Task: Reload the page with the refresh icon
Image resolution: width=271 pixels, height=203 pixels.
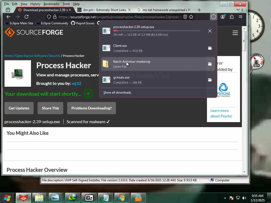Action: [26, 17]
